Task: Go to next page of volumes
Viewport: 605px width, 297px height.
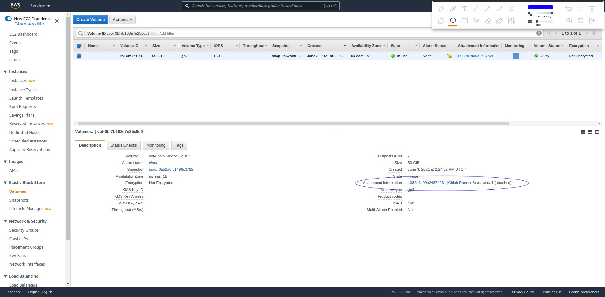Action: [586, 33]
